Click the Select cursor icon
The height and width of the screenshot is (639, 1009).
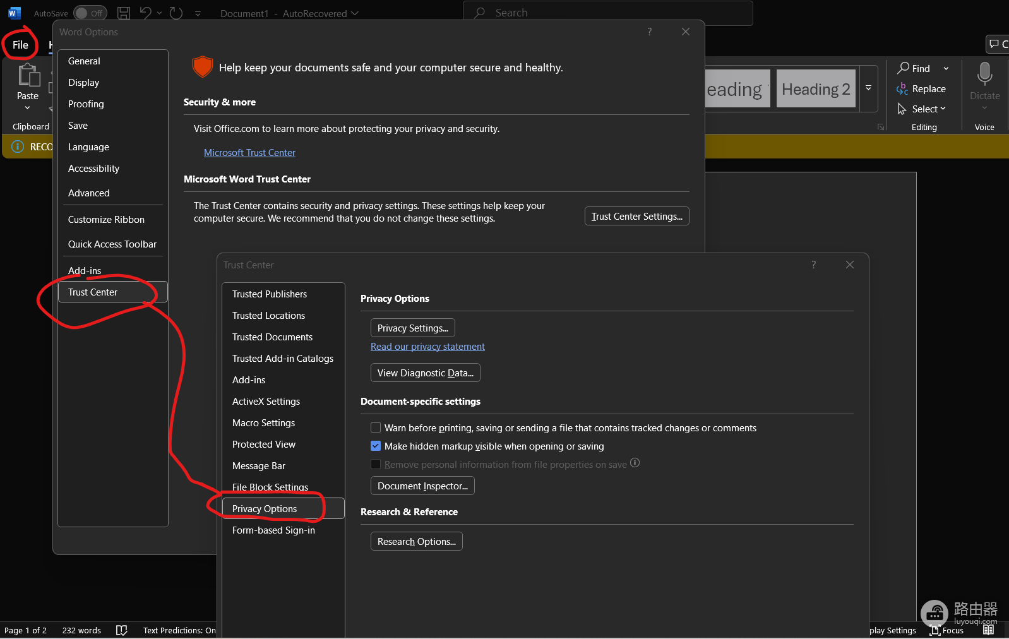902,109
